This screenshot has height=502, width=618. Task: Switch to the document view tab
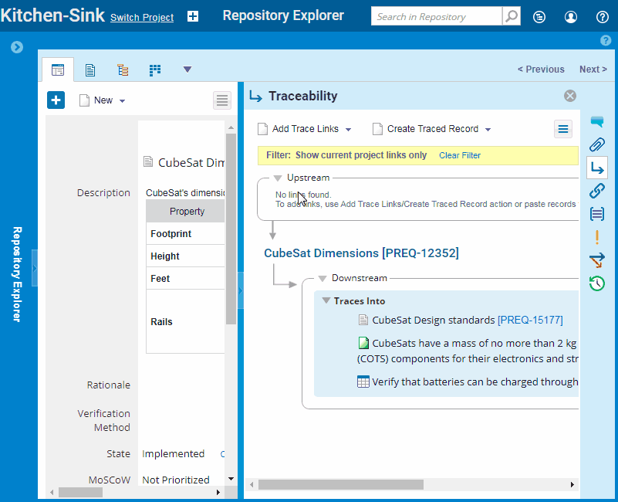(90, 70)
